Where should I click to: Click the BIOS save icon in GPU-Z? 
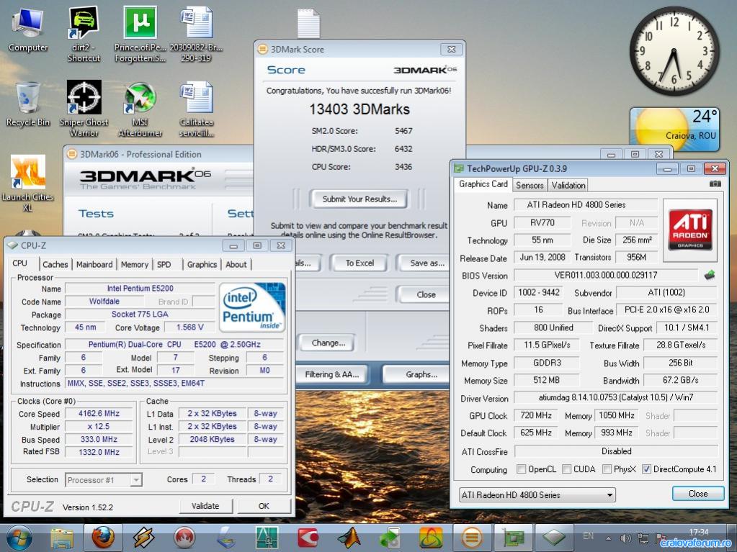(710, 275)
